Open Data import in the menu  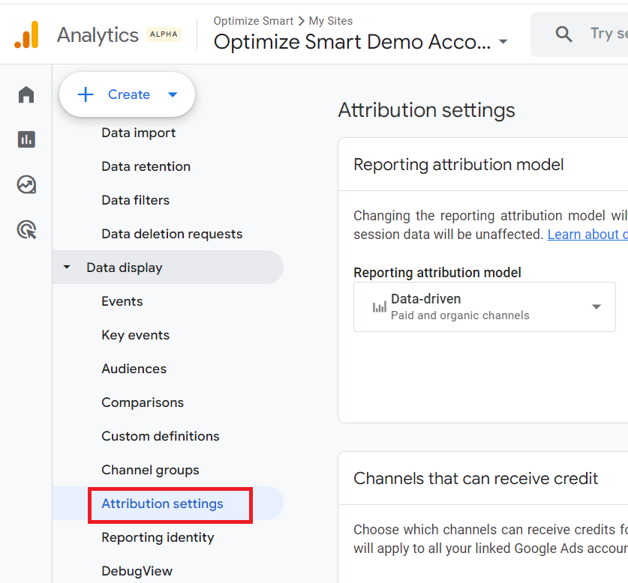point(139,133)
